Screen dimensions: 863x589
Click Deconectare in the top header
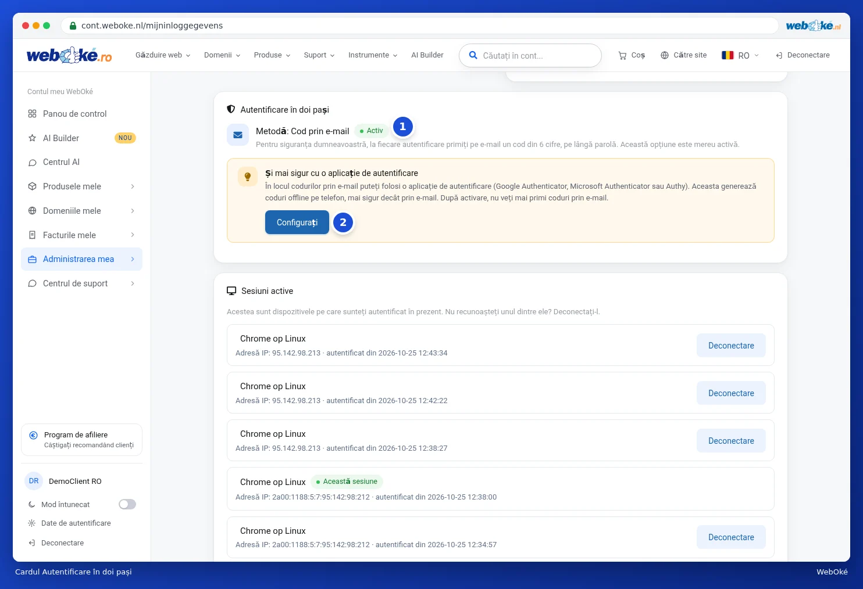803,55
